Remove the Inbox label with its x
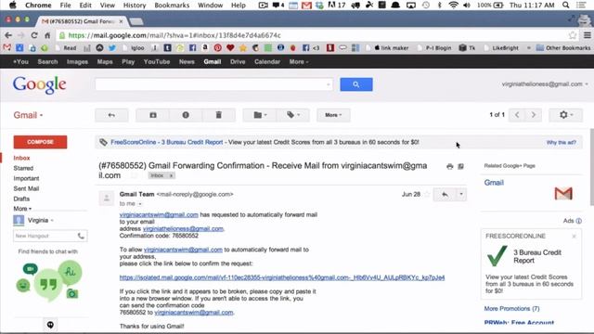 tap(171, 175)
